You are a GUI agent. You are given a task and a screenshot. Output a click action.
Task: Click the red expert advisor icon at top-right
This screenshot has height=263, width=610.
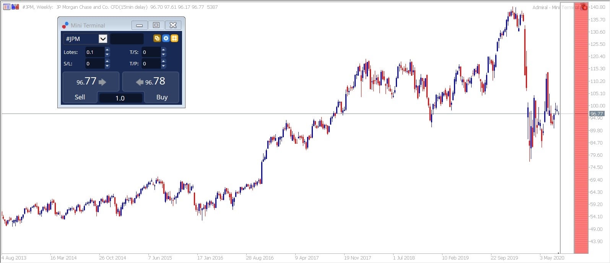(584, 7)
